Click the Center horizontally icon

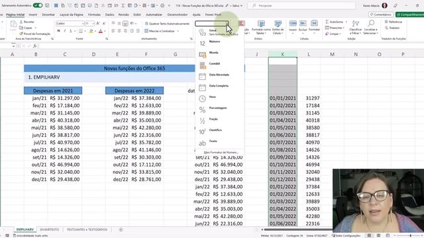119,31
